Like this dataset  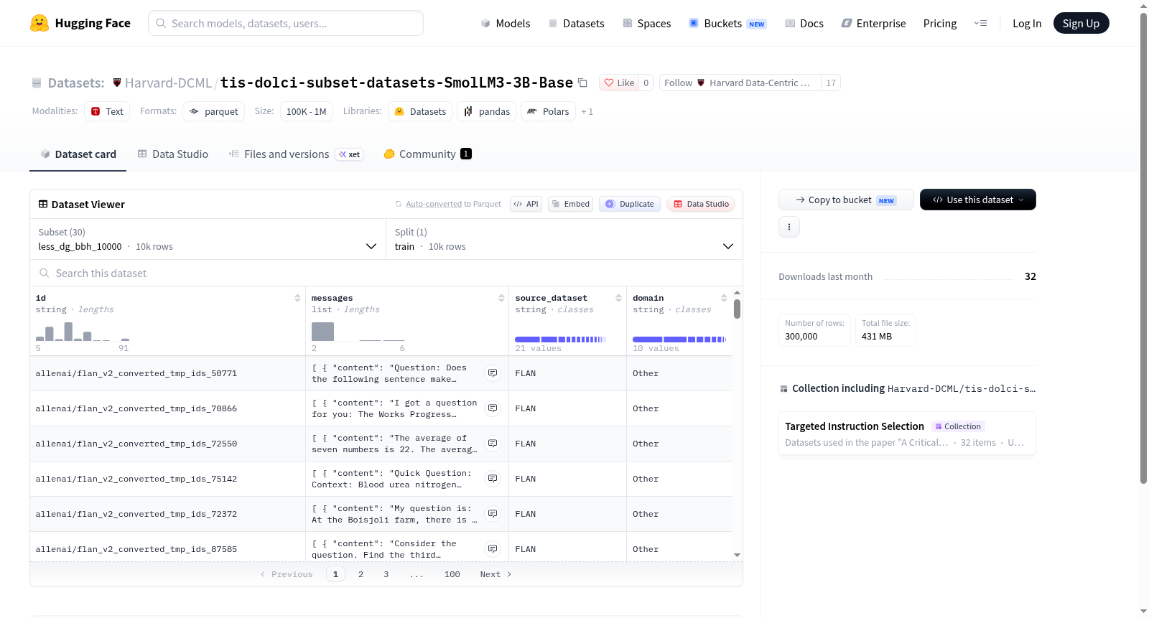tap(619, 83)
